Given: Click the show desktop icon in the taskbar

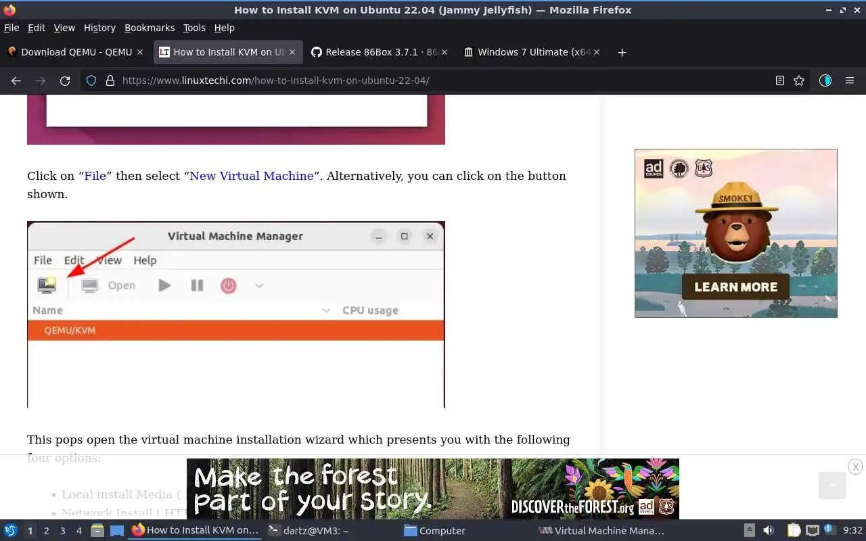Looking at the screenshot, I should [117, 531].
